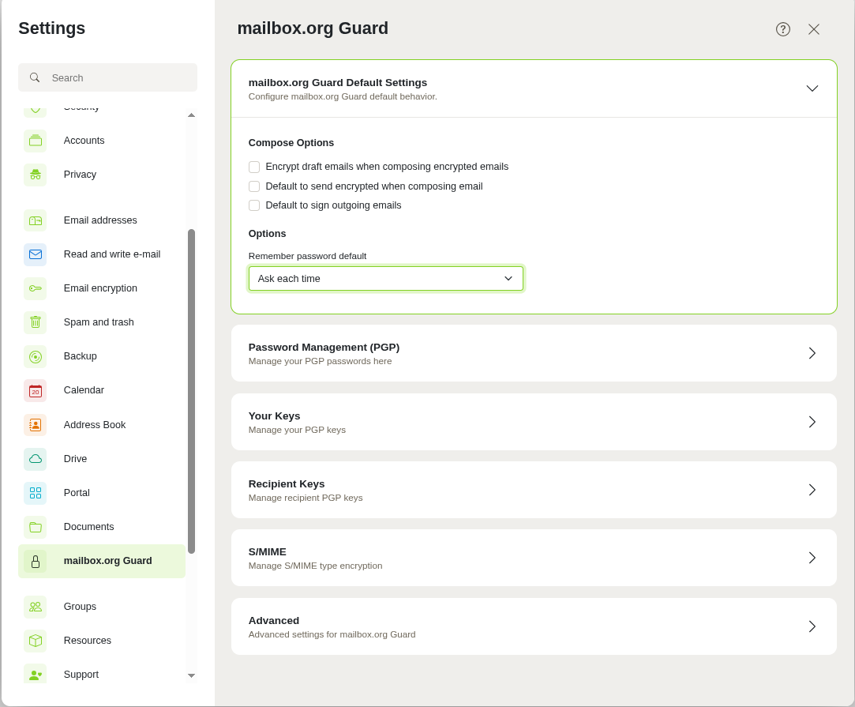
Task: Open Resources settings page
Action: pos(102,641)
